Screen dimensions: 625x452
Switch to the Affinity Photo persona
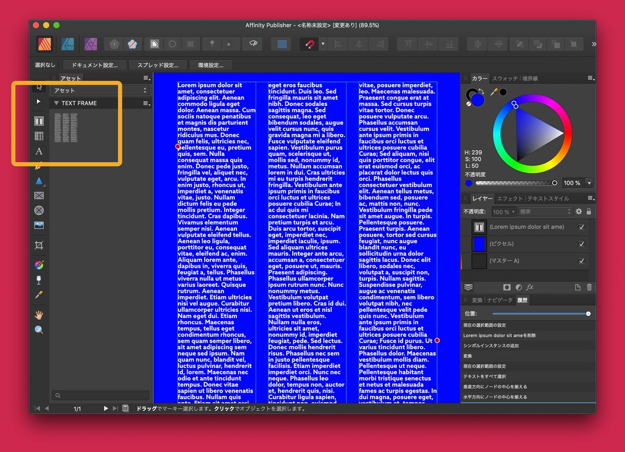click(91, 44)
